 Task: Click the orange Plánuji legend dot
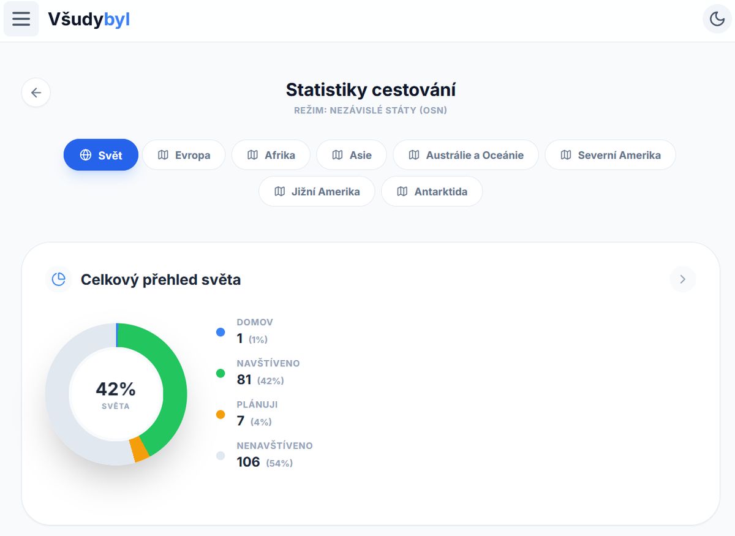pos(221,415)
